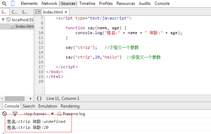Screen dimensions: 211x134
Task: Click the magnifier inspect element icon
Action: pyautogui.click(x=4, y=3)
